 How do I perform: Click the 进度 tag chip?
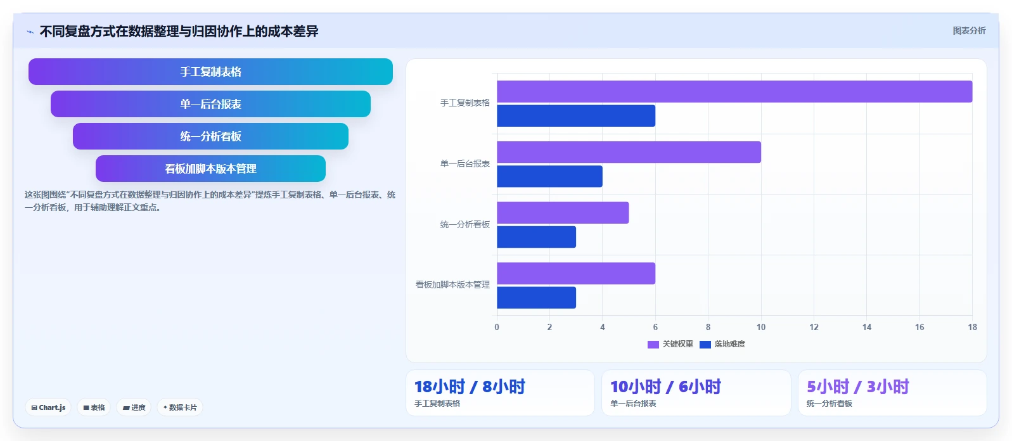(x=134, y=407)
